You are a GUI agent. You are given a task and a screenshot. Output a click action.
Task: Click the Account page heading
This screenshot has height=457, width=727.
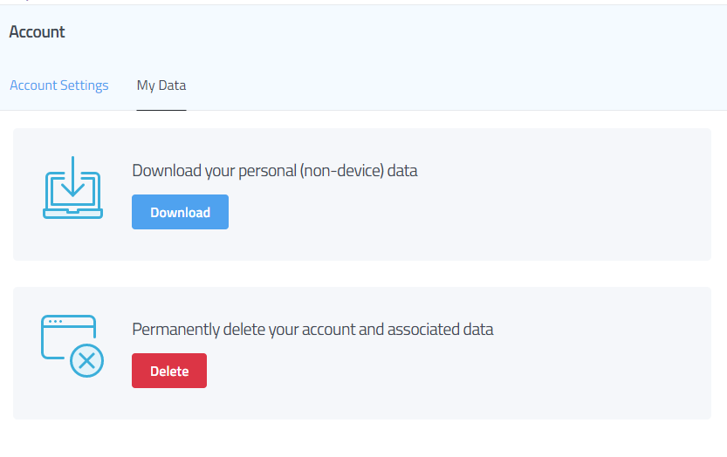[37, 32]
